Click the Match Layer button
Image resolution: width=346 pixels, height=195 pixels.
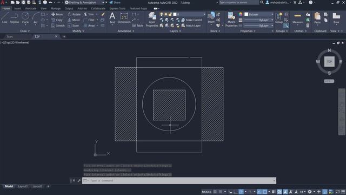[191, 25]
